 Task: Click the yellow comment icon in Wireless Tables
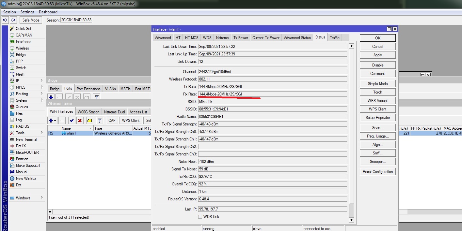90,121
